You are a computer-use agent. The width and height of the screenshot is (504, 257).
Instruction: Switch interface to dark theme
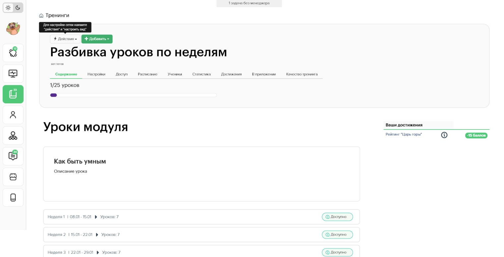(x=18, y=8)
